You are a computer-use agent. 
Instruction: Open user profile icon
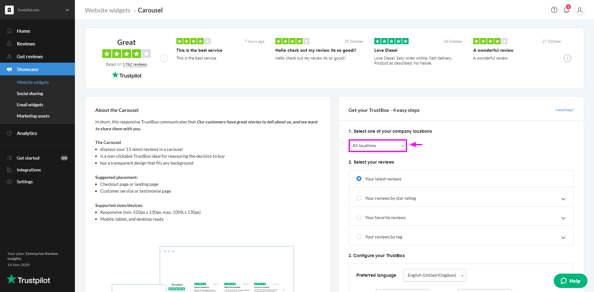[580, 10]
